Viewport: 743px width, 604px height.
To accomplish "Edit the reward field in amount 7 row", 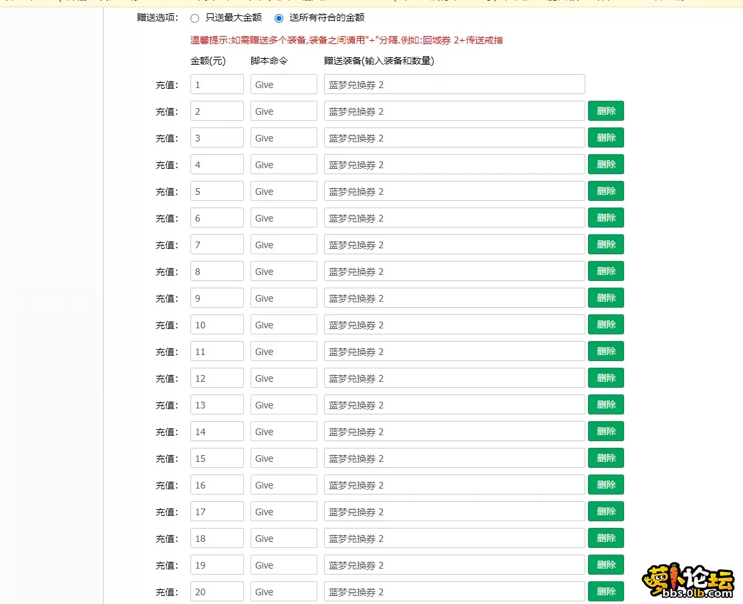I will pyautogui.click(x=454, y=245).
